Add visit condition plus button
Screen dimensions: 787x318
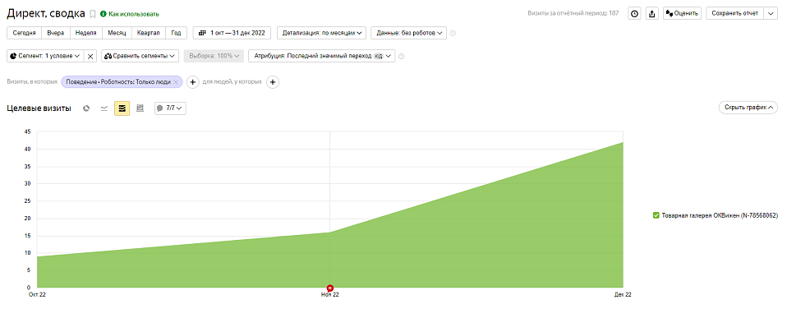[193, 82]
